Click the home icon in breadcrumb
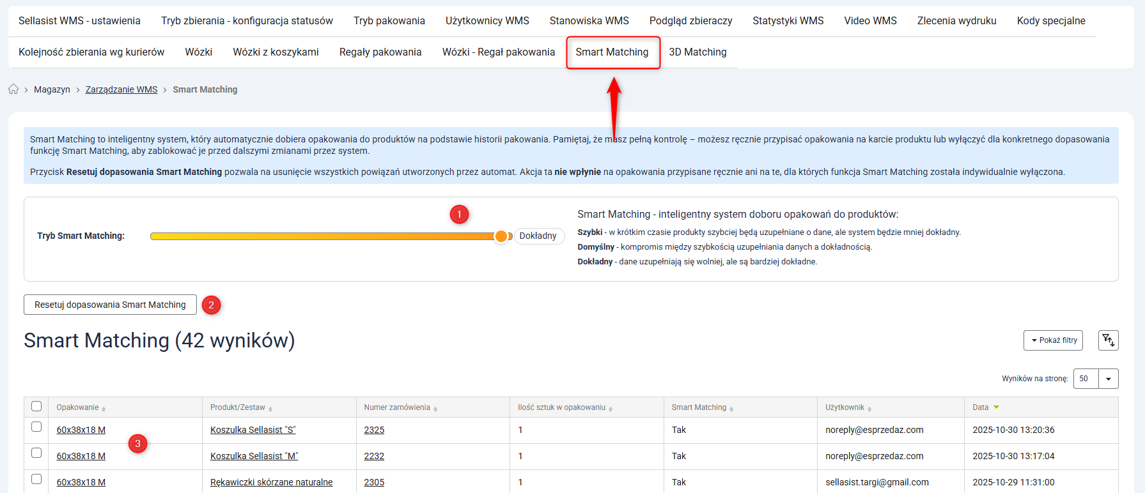1145x493 pixels. coord(13,89)
